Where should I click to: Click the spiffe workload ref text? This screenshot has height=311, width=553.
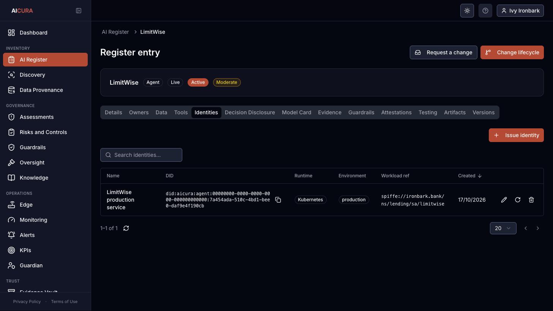413,200
